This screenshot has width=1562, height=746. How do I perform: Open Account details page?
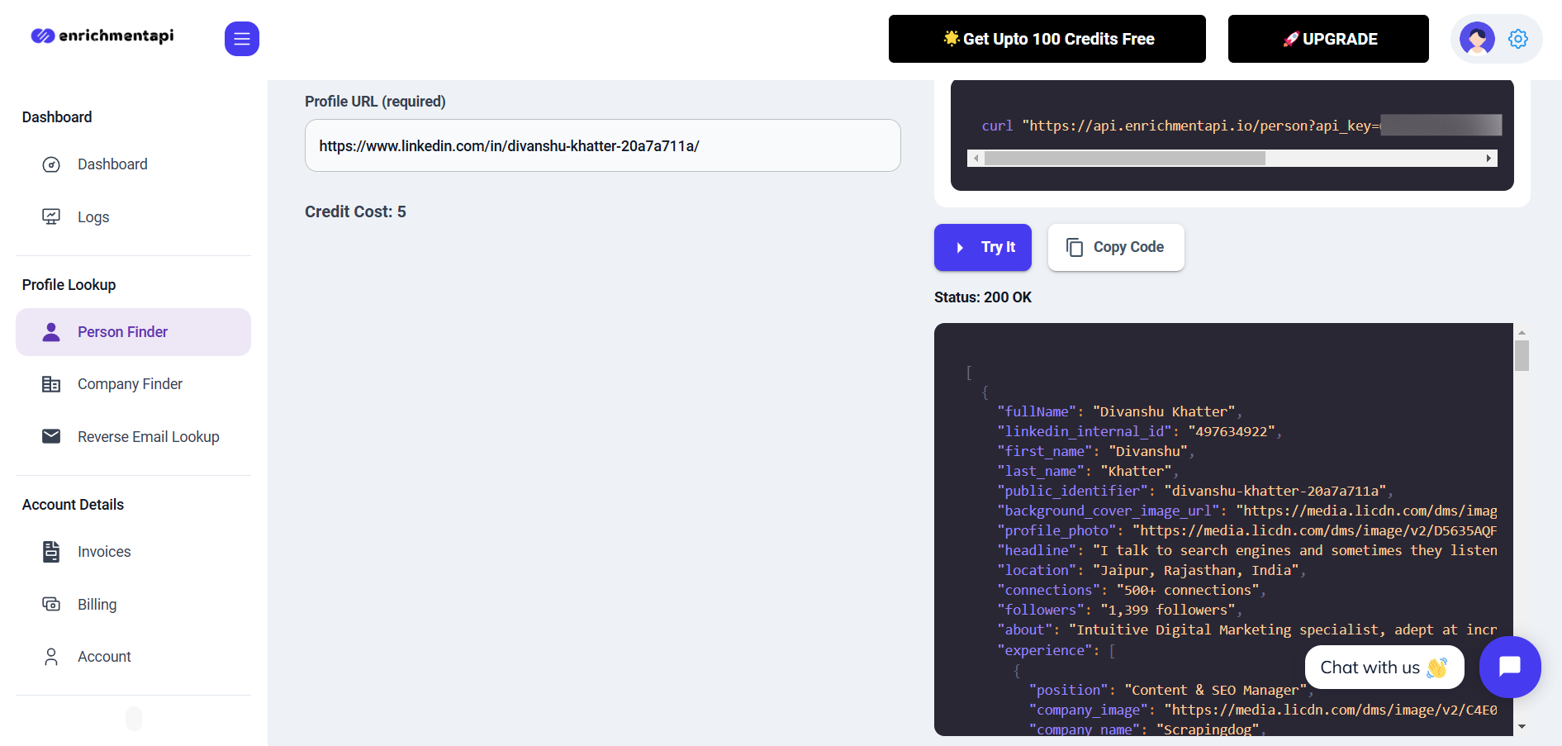tap(104, 657)
